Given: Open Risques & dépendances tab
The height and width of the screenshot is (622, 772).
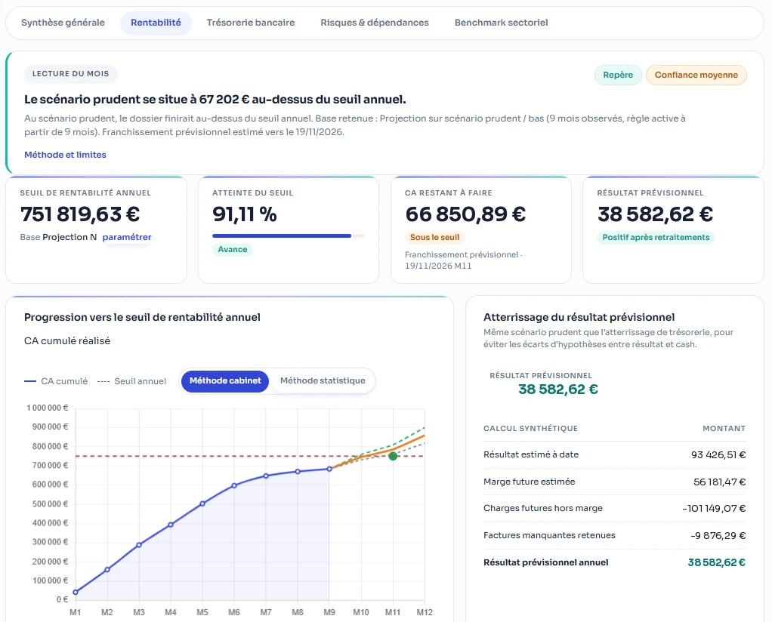Looking at the screenshot, I should [x=374, y=23].
